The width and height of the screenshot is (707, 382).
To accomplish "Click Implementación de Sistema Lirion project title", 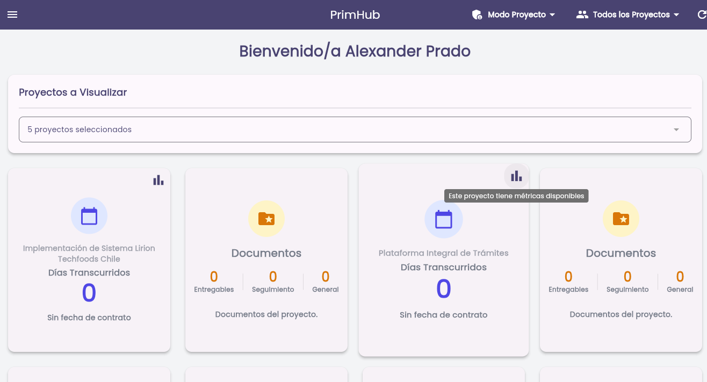I will [89, 254].
